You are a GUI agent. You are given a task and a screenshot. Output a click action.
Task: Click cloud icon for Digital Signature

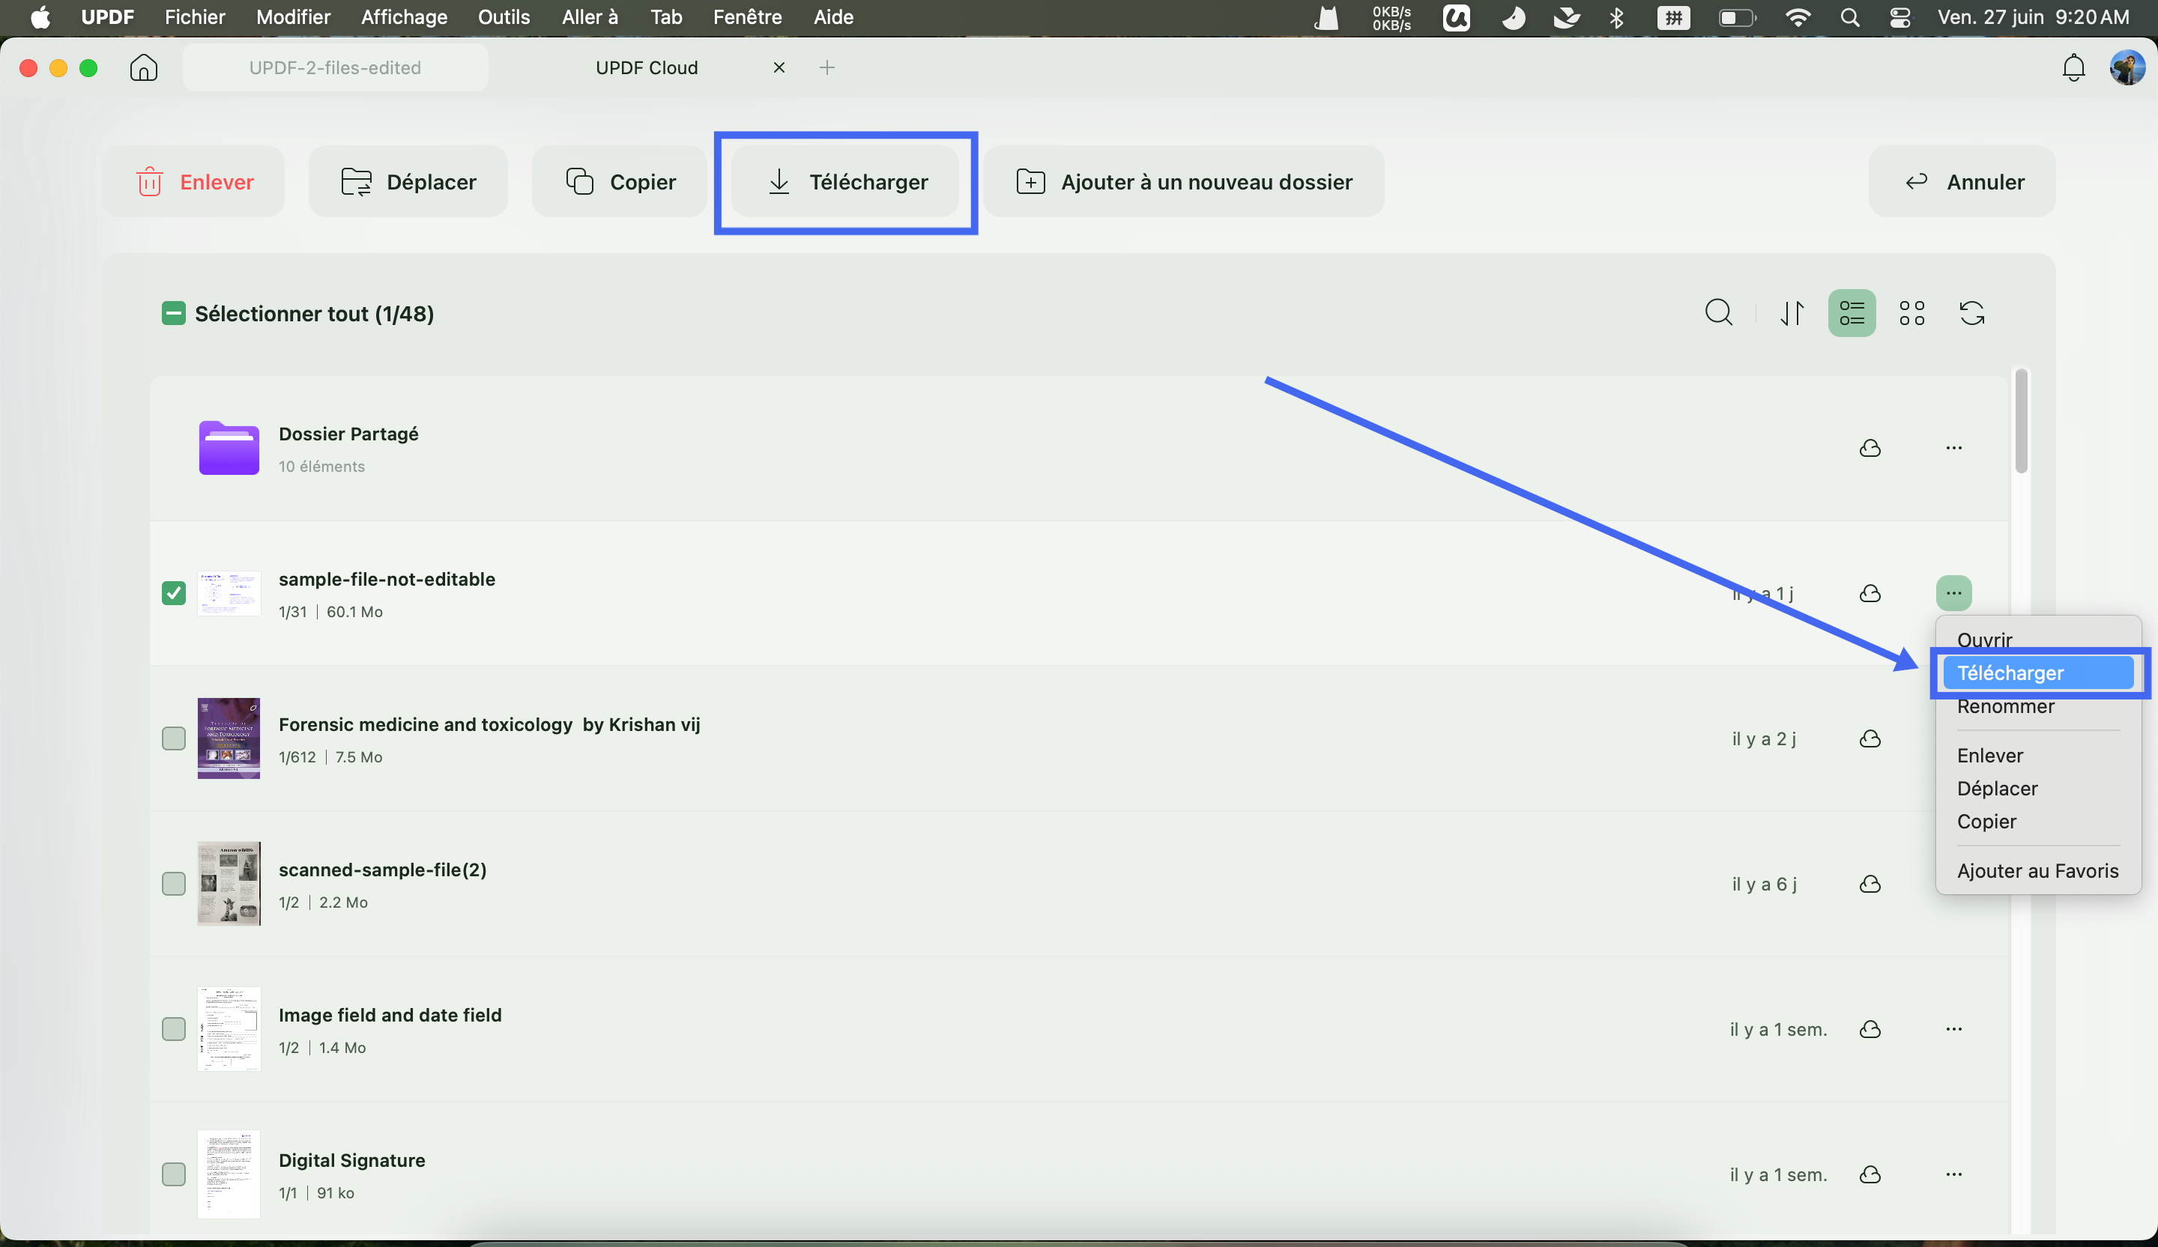[x=1870, y=1174]
